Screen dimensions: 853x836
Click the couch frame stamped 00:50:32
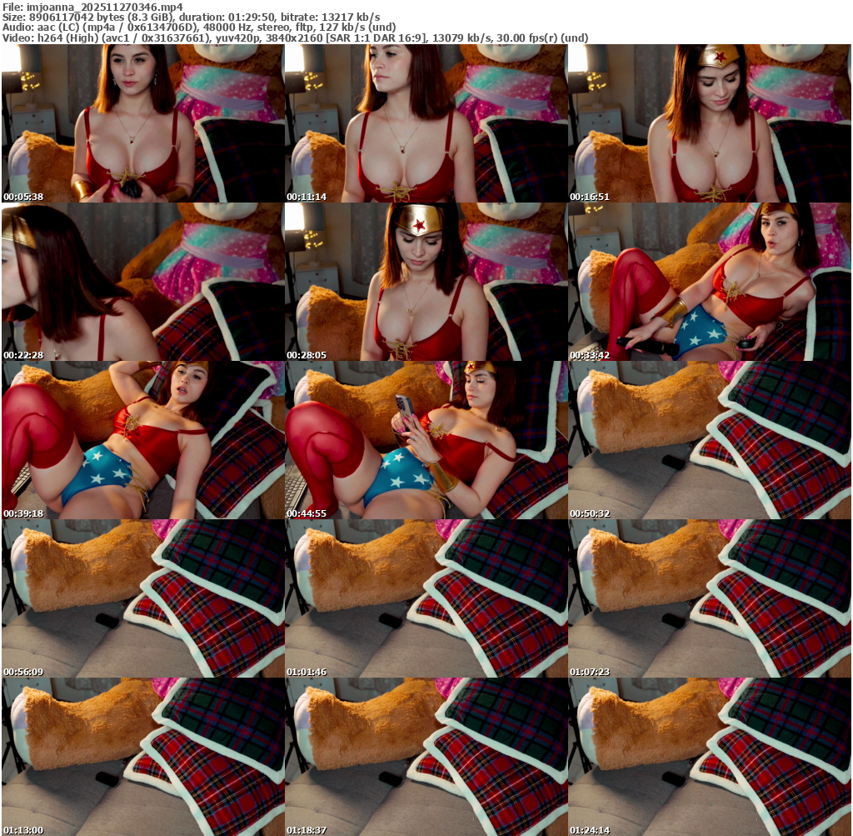tap(710, 440)
